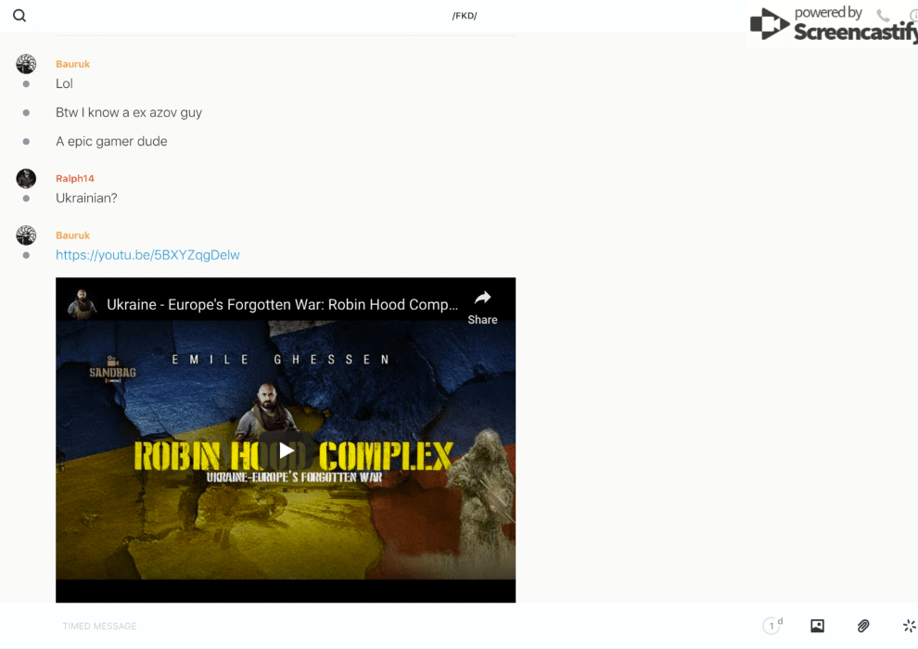Click the search magnifier icon

click(19, 16)
